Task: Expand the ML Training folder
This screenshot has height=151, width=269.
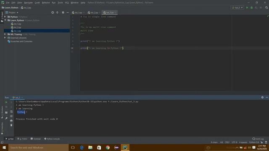Action: pos(5,34)
